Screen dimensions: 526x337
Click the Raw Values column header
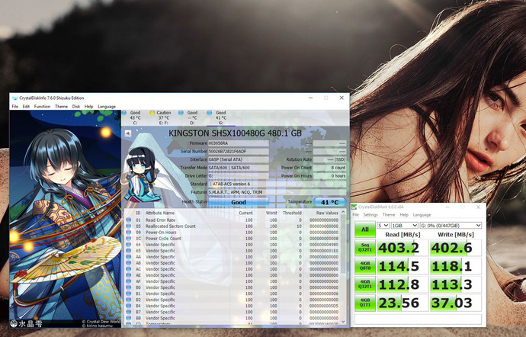[327, 213]
